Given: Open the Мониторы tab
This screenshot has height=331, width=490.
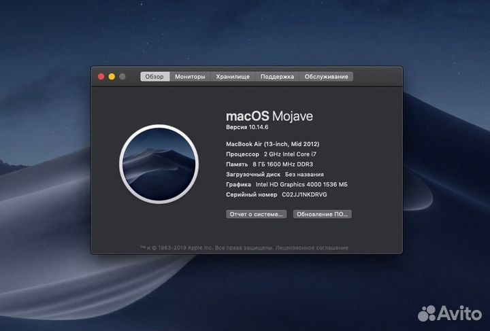Looking at the screenshot, I should [x=190, y=76].
